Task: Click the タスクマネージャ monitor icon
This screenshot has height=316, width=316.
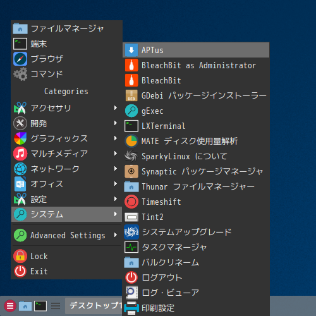Action: tap(131, 247)
